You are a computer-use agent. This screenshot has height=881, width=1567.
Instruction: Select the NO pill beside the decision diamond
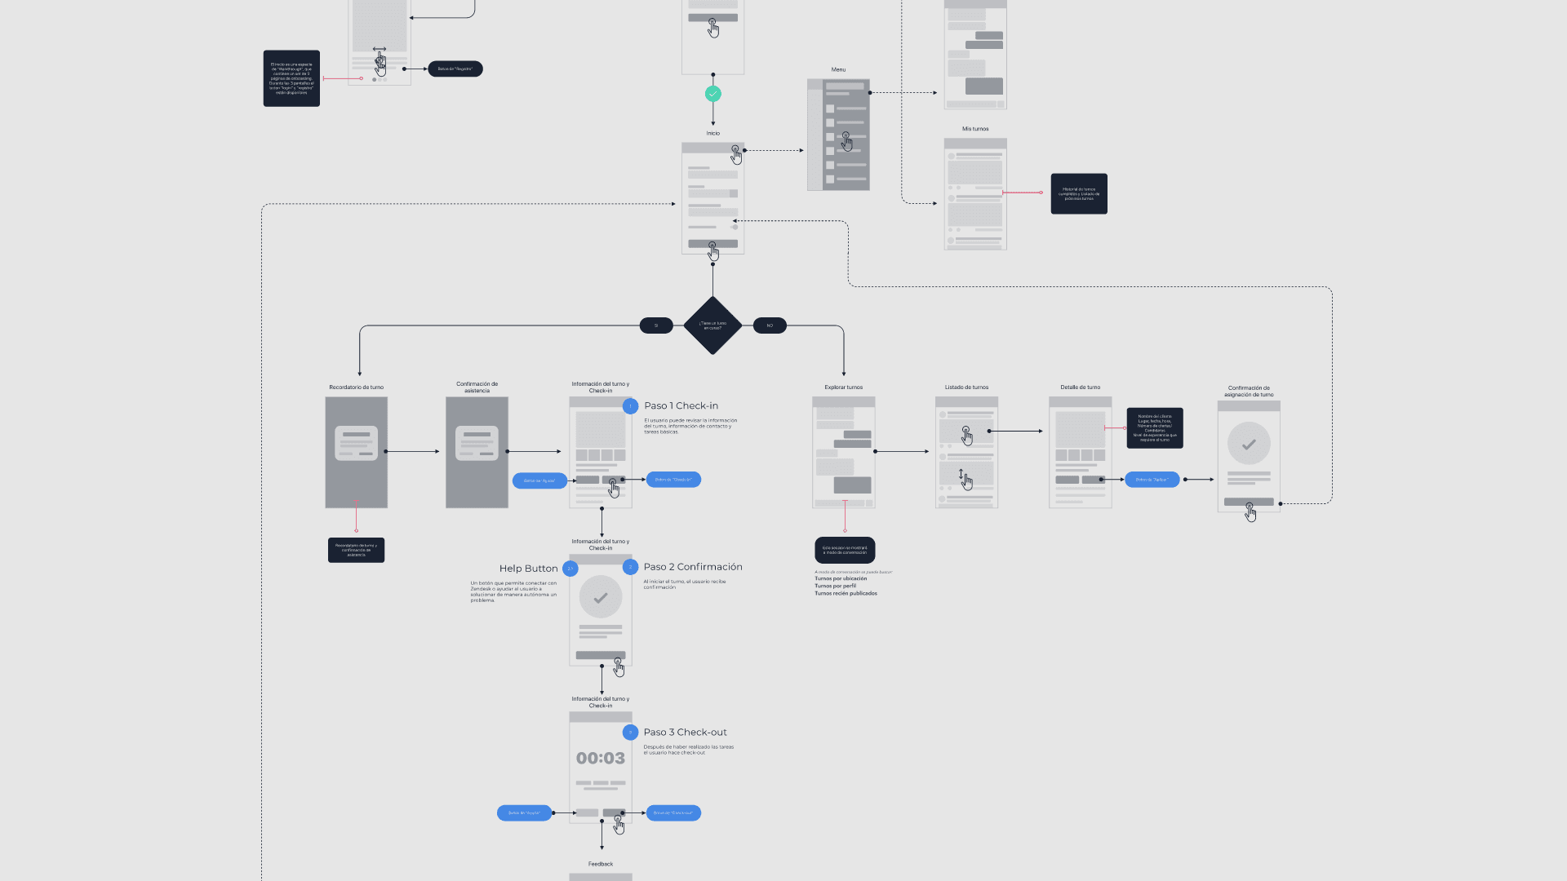(x=770, y=325)
